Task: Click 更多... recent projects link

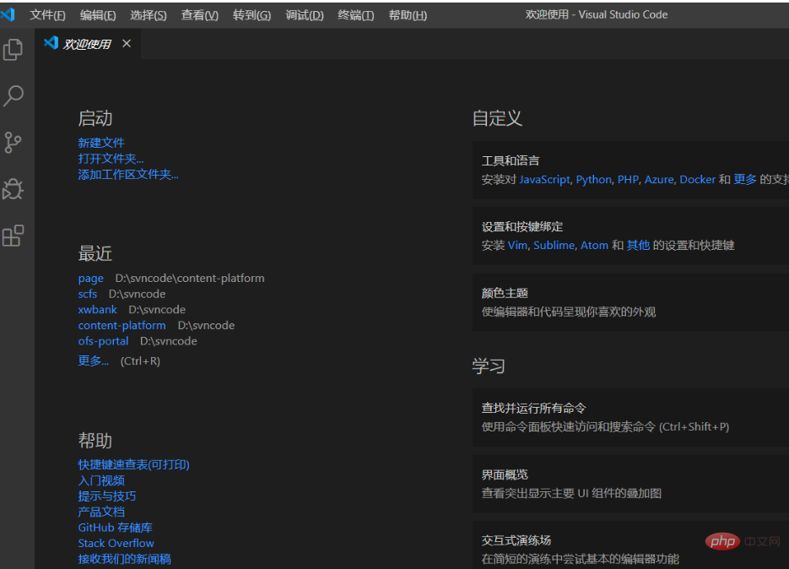Action: (93, 360)
